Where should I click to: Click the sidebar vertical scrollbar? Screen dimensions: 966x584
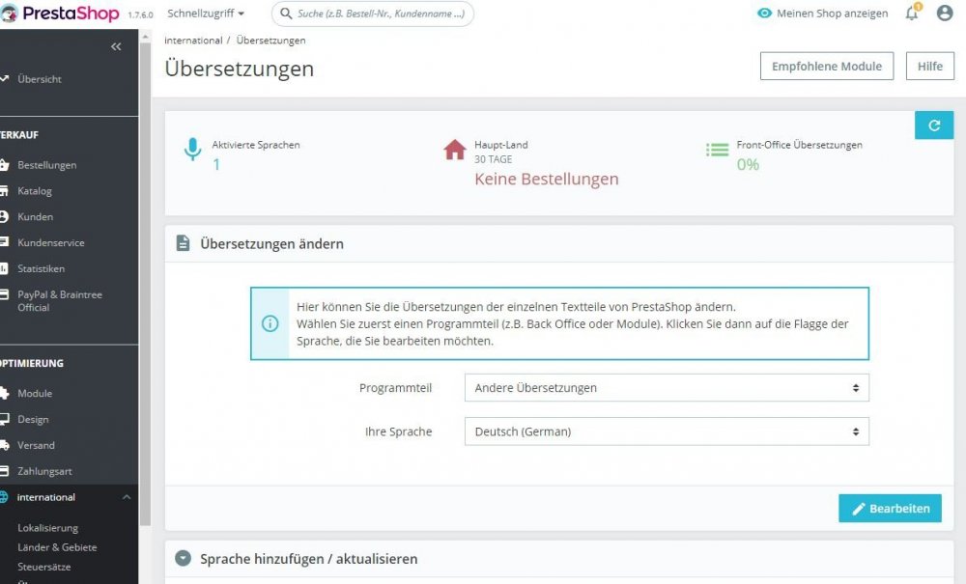[145, 283]
